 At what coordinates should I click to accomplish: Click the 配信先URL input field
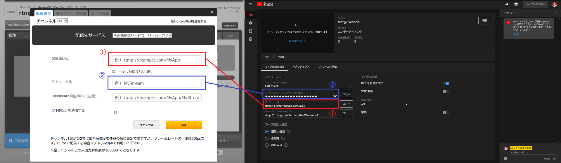pyautogui.click(x=157, y=60)
